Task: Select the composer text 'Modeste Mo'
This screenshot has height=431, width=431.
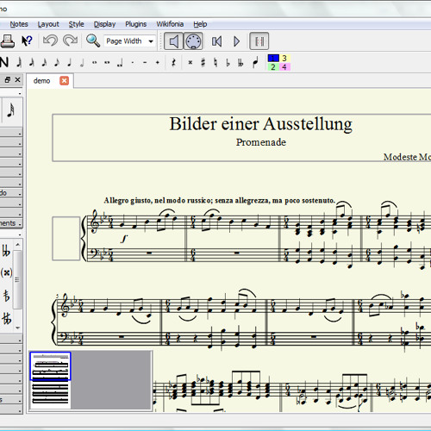Action: (407, 157)
